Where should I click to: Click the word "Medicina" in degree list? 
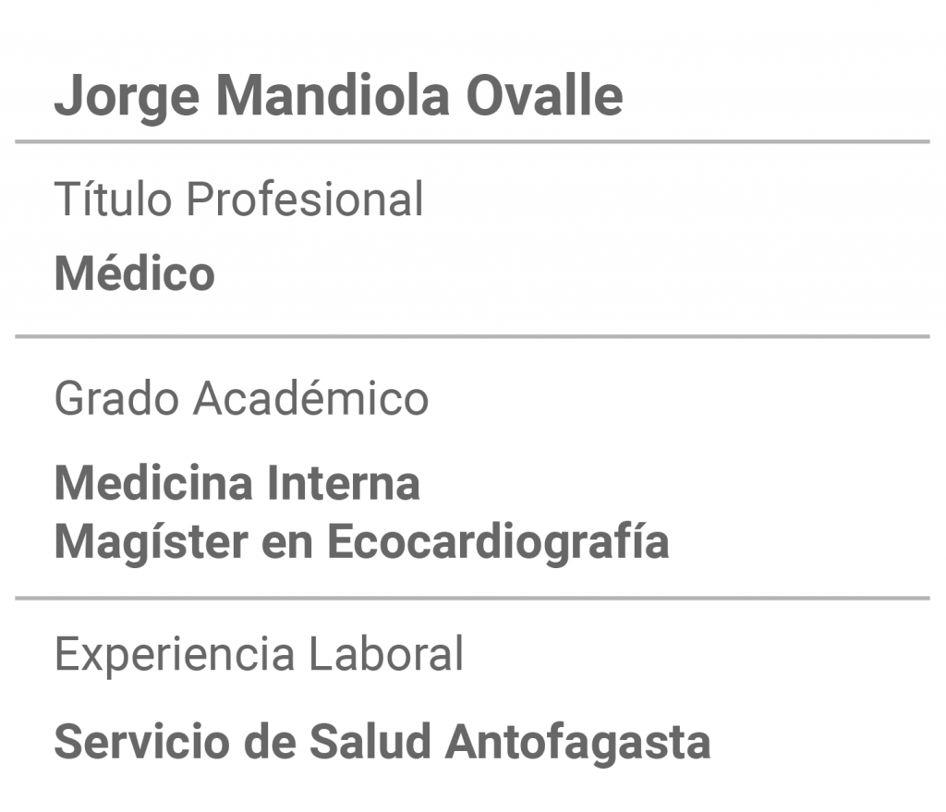point(154,483)
